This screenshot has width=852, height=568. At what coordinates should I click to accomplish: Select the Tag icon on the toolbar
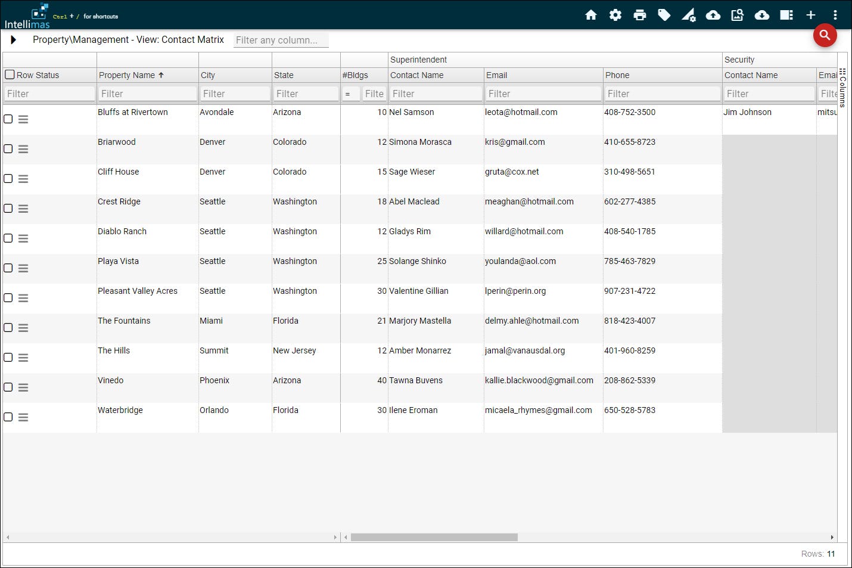coord(664,15)
